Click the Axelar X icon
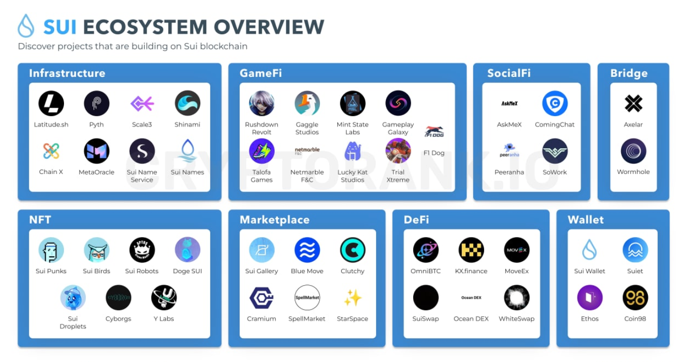The image size is (686, 362). (x=633, y=103)
